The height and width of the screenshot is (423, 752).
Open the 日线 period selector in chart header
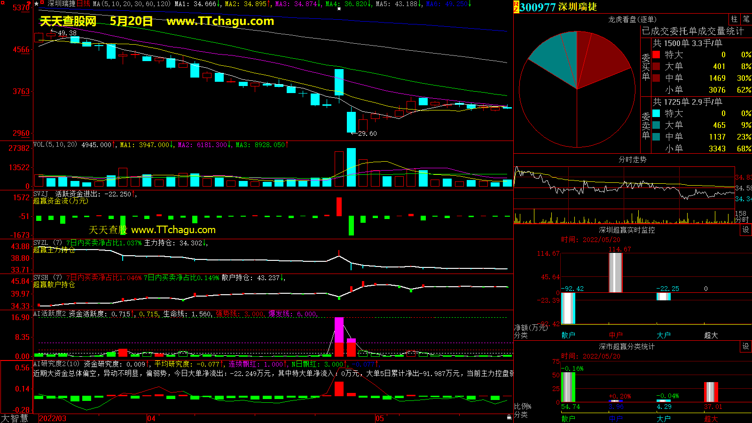(x=83, y=4)
